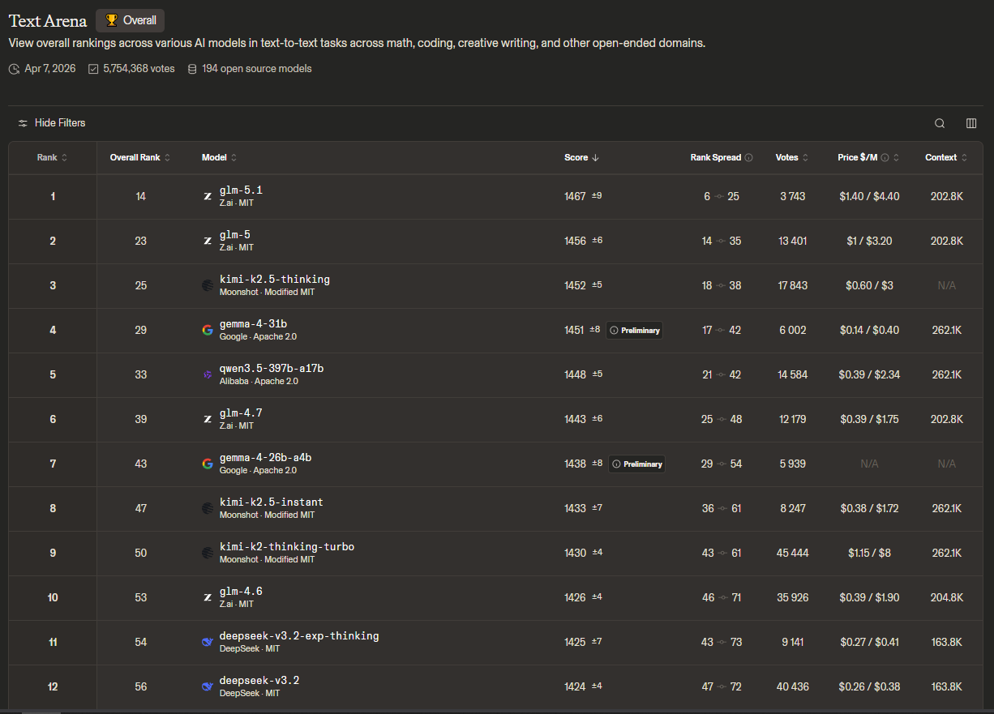The image size is (994, 714).
Task: Click overall rank 56 for deepseek-v3.2
Action: pyautogui.click(x=141, y=687)
